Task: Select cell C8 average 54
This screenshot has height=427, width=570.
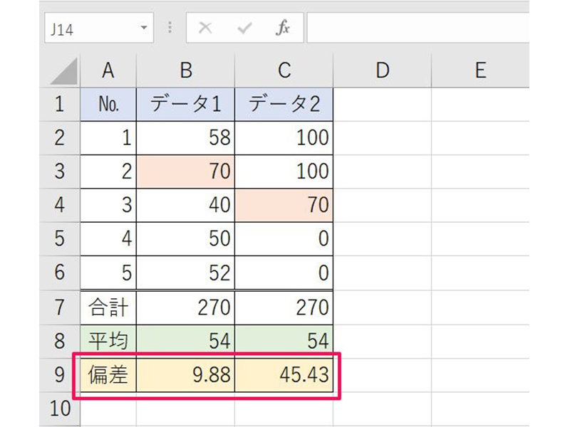Action: pyautogui.click(x=284, y=342)
